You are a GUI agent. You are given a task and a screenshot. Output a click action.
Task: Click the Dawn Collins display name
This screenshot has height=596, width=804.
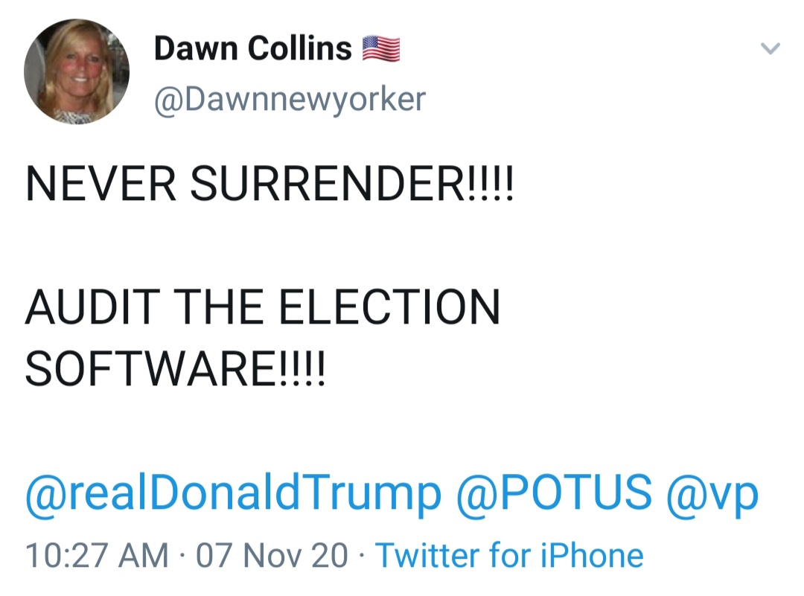coord(253,48)
